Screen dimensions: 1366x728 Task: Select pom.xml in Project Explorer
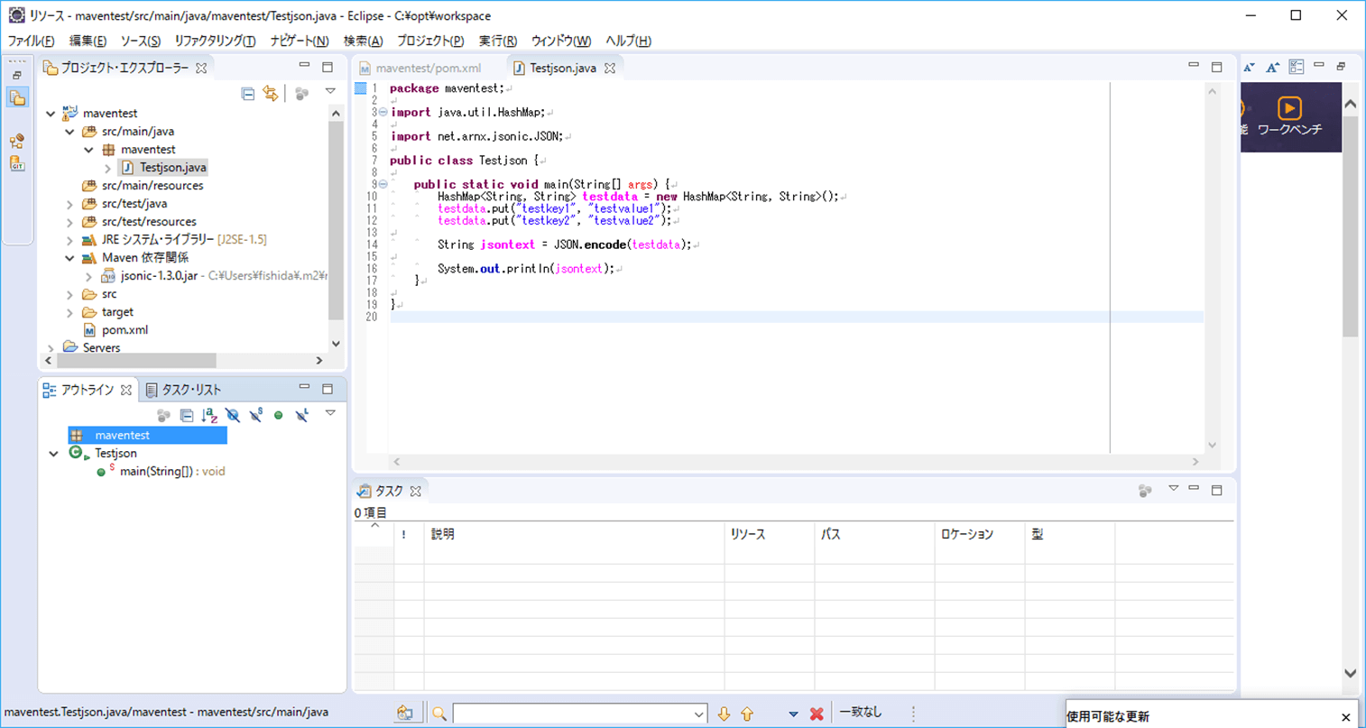click(x=125, y=330)
